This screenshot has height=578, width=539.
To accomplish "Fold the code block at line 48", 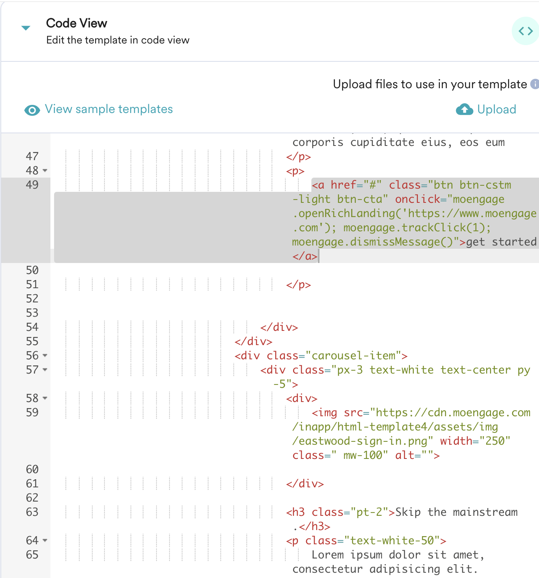I will (x=45, y=171).
